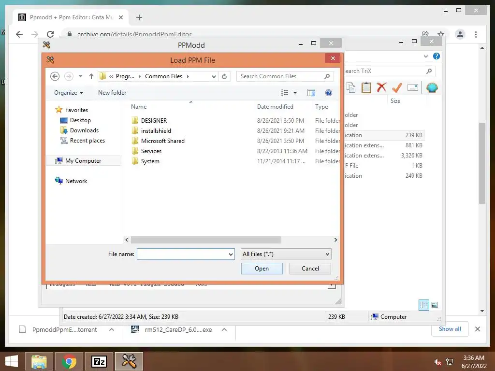Refresh the Common Files folder listing
Image resolution: width=495 pixels, height=371 pixels.
click(224, 76)
